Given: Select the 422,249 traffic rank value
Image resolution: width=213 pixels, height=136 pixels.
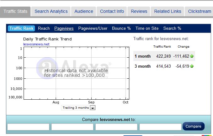Looking at the screenshot, I should click(x=163, y=56).
